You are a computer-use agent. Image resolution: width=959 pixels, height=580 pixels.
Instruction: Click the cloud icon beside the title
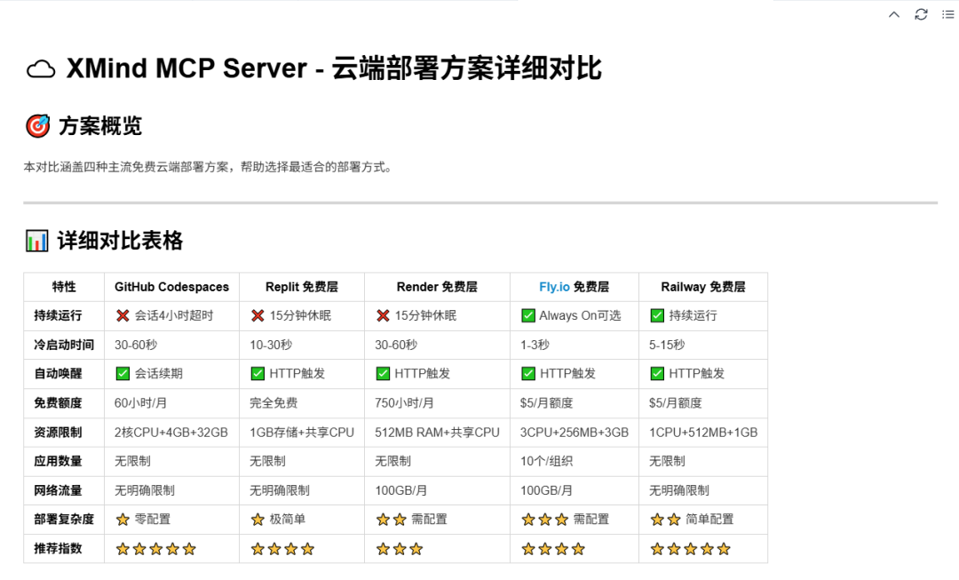pos(40,70)
